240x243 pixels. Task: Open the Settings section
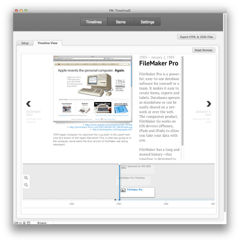coord(148,22)
